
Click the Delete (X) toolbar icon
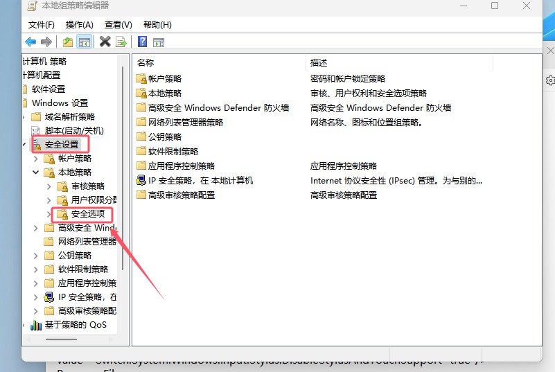[x=105, y=42]
